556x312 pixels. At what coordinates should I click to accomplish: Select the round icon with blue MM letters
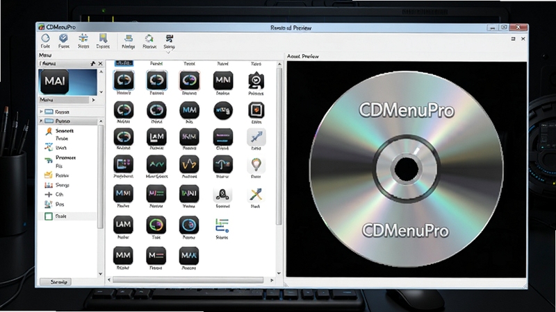(x=189, y=110)
